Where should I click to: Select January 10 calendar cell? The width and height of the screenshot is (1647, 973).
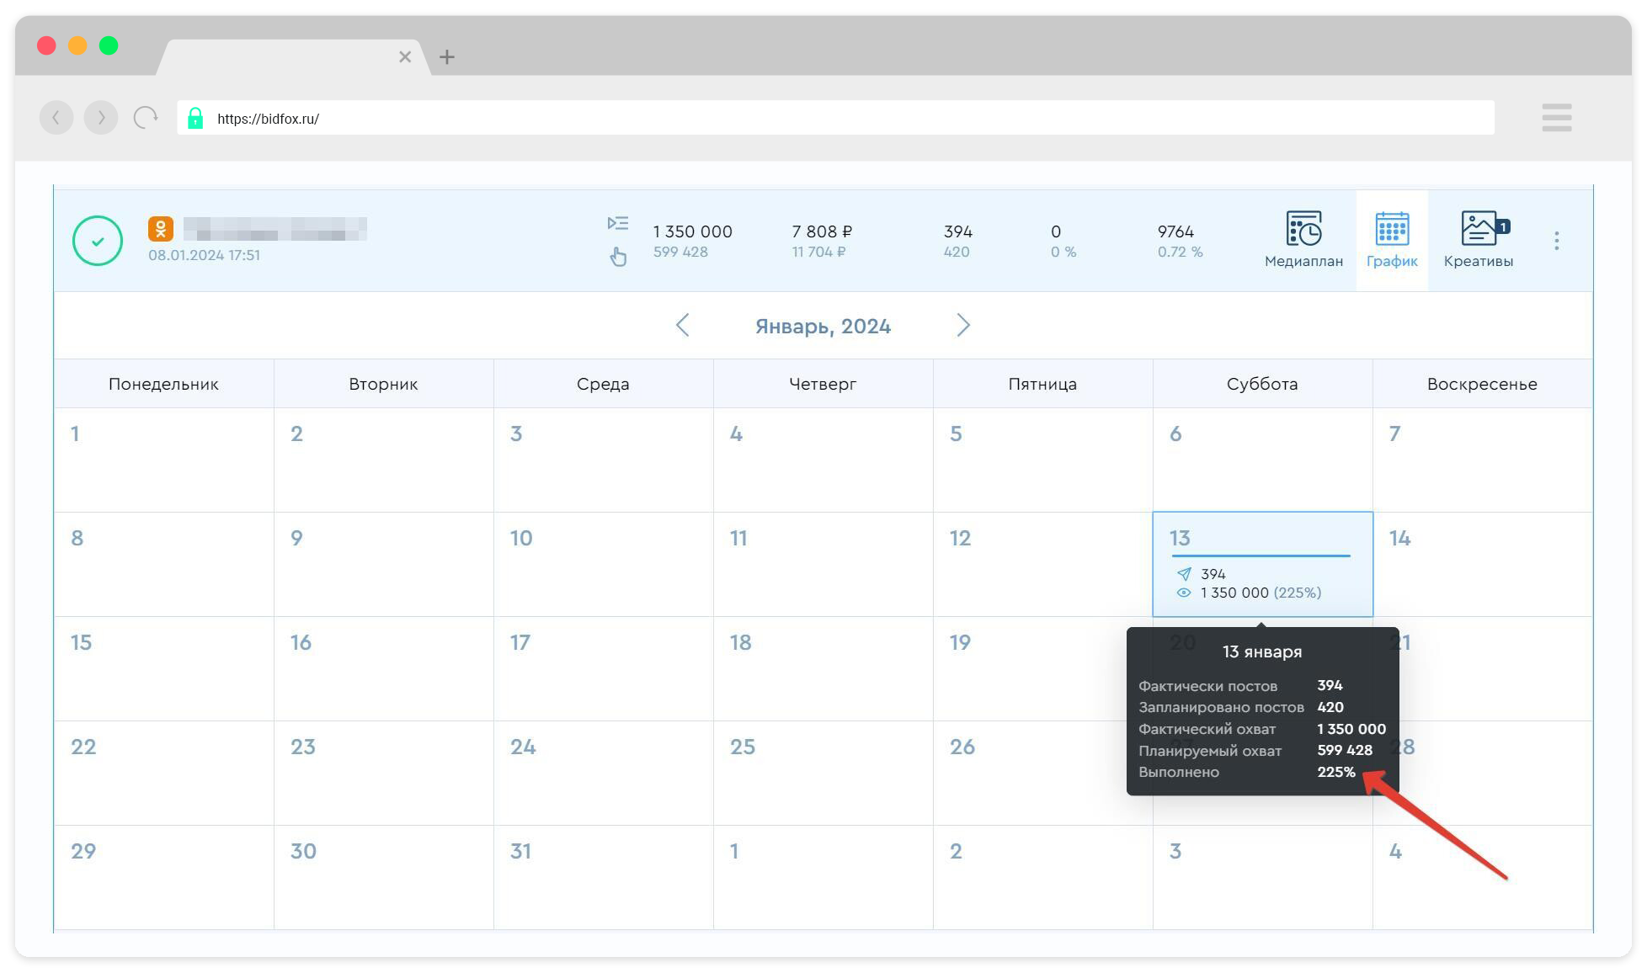tap(603, 564)
